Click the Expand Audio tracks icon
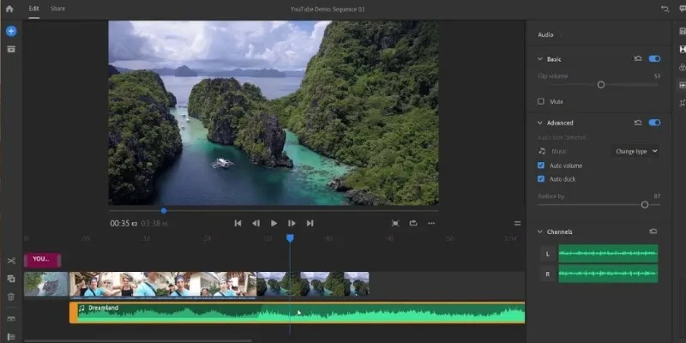 pos(11,319)
